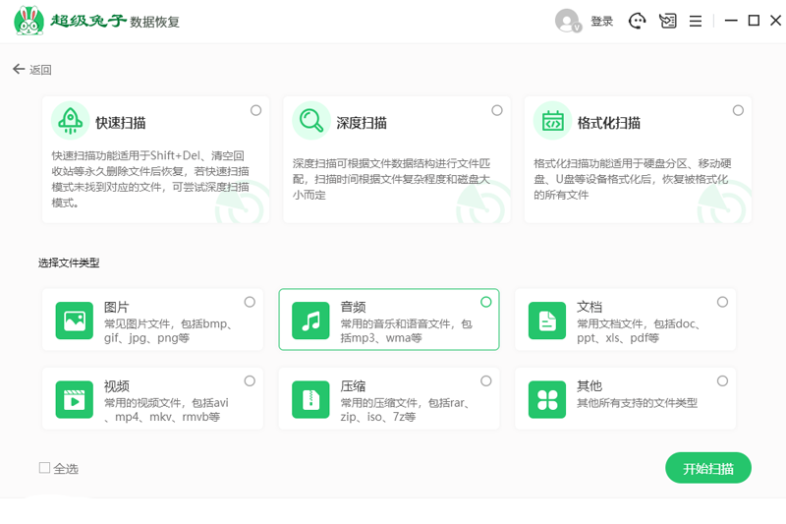Click the 其他 four-leaf icon
The width and height of the screenshot is (786, 524).
pyautogui.click(x=547, y=400)
